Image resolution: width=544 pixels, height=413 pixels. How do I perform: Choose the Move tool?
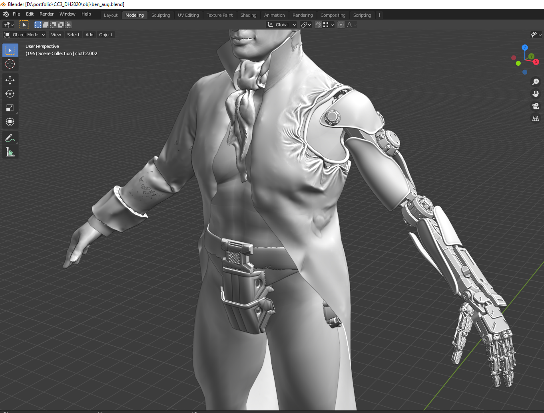coord(10,80)
